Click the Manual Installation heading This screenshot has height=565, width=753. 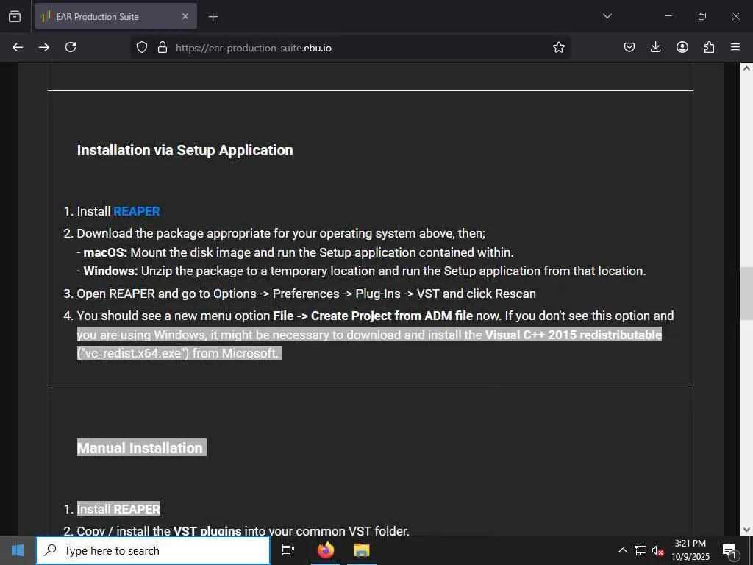140,448
